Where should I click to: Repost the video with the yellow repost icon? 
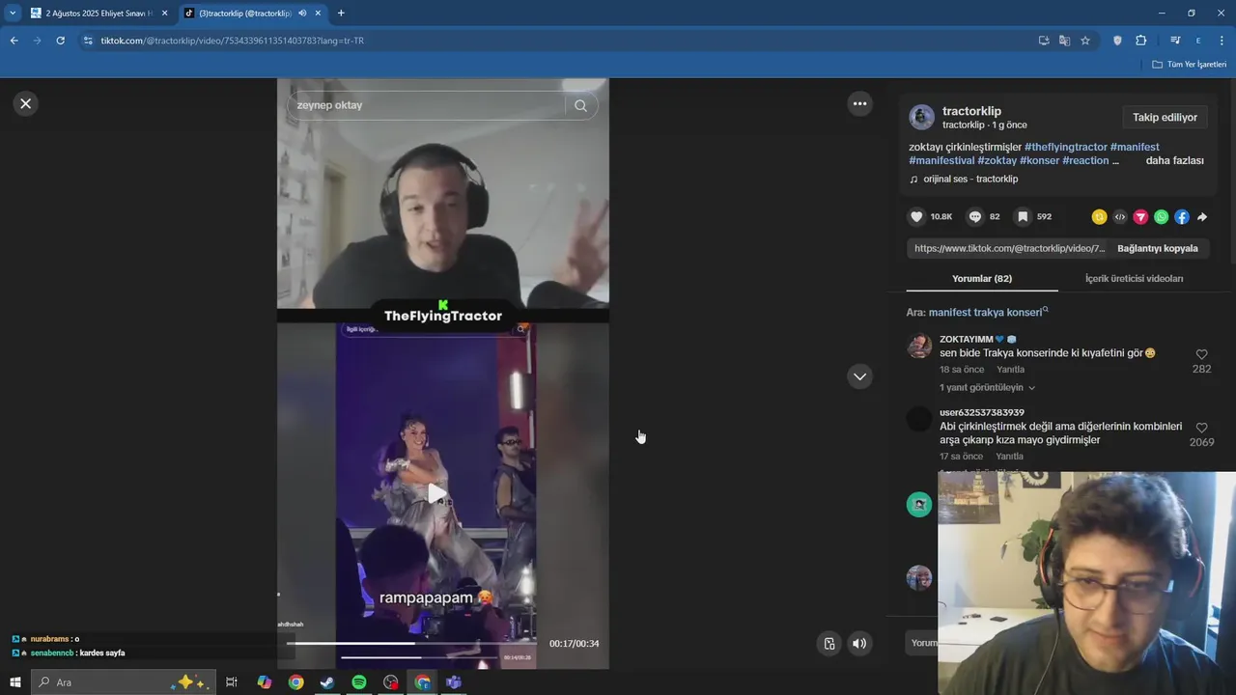click(x=1099, y=217)
